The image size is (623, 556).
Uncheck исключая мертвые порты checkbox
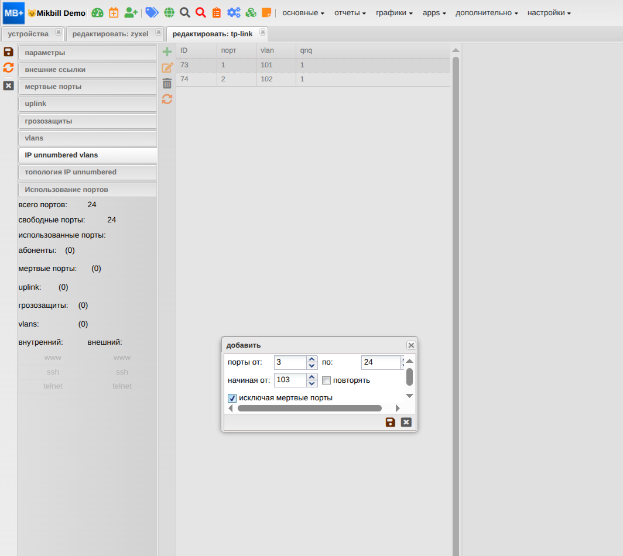(x=232, y=398)
